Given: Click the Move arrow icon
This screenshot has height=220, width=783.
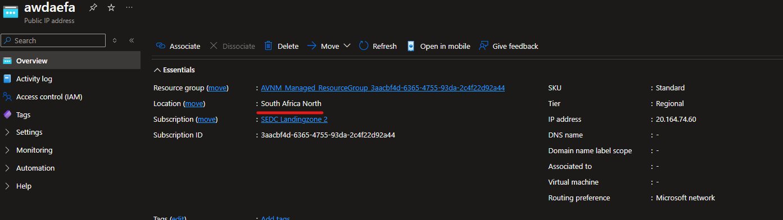Looking at the screenshot, I should point(311,46).
